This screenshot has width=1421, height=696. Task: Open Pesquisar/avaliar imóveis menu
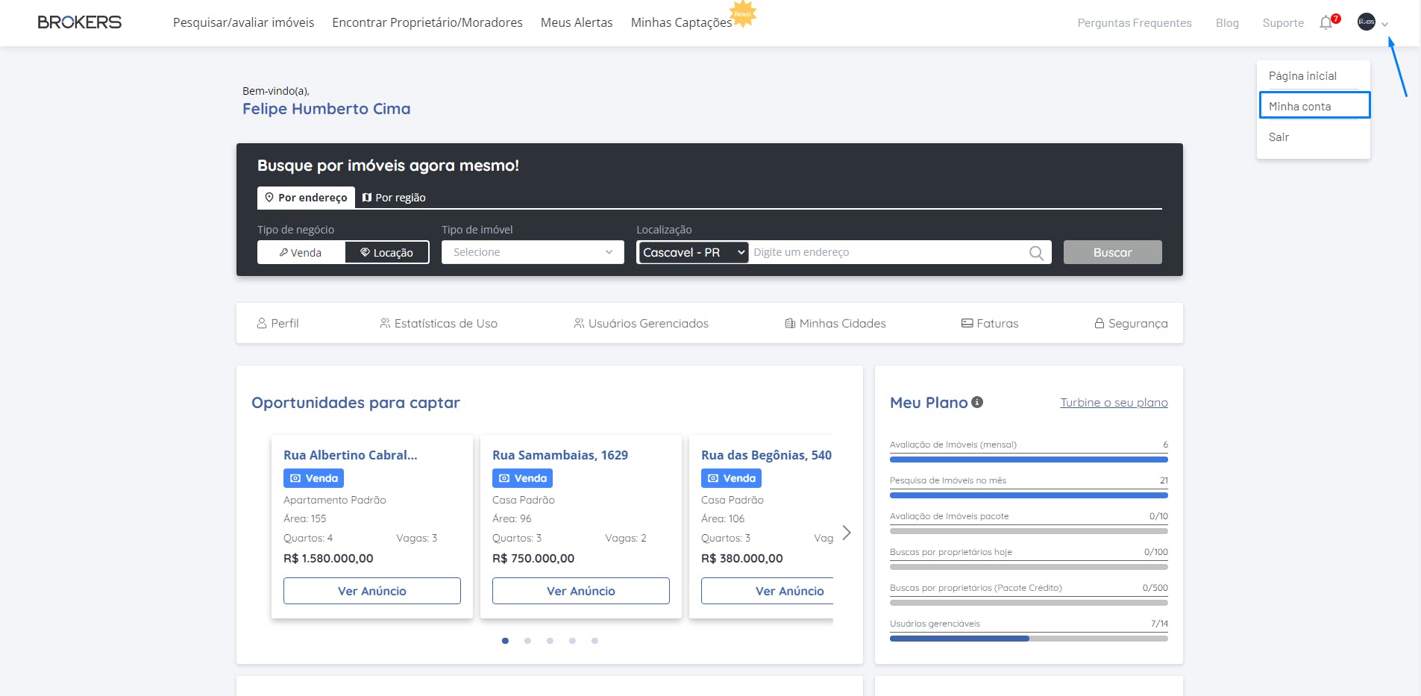tap(243, 22)
